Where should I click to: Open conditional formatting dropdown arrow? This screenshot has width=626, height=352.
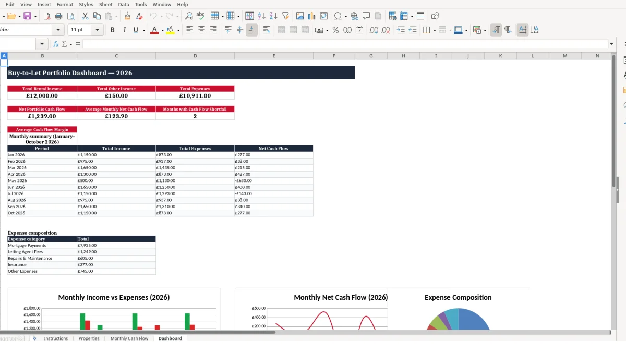click(x=485, y=30)
